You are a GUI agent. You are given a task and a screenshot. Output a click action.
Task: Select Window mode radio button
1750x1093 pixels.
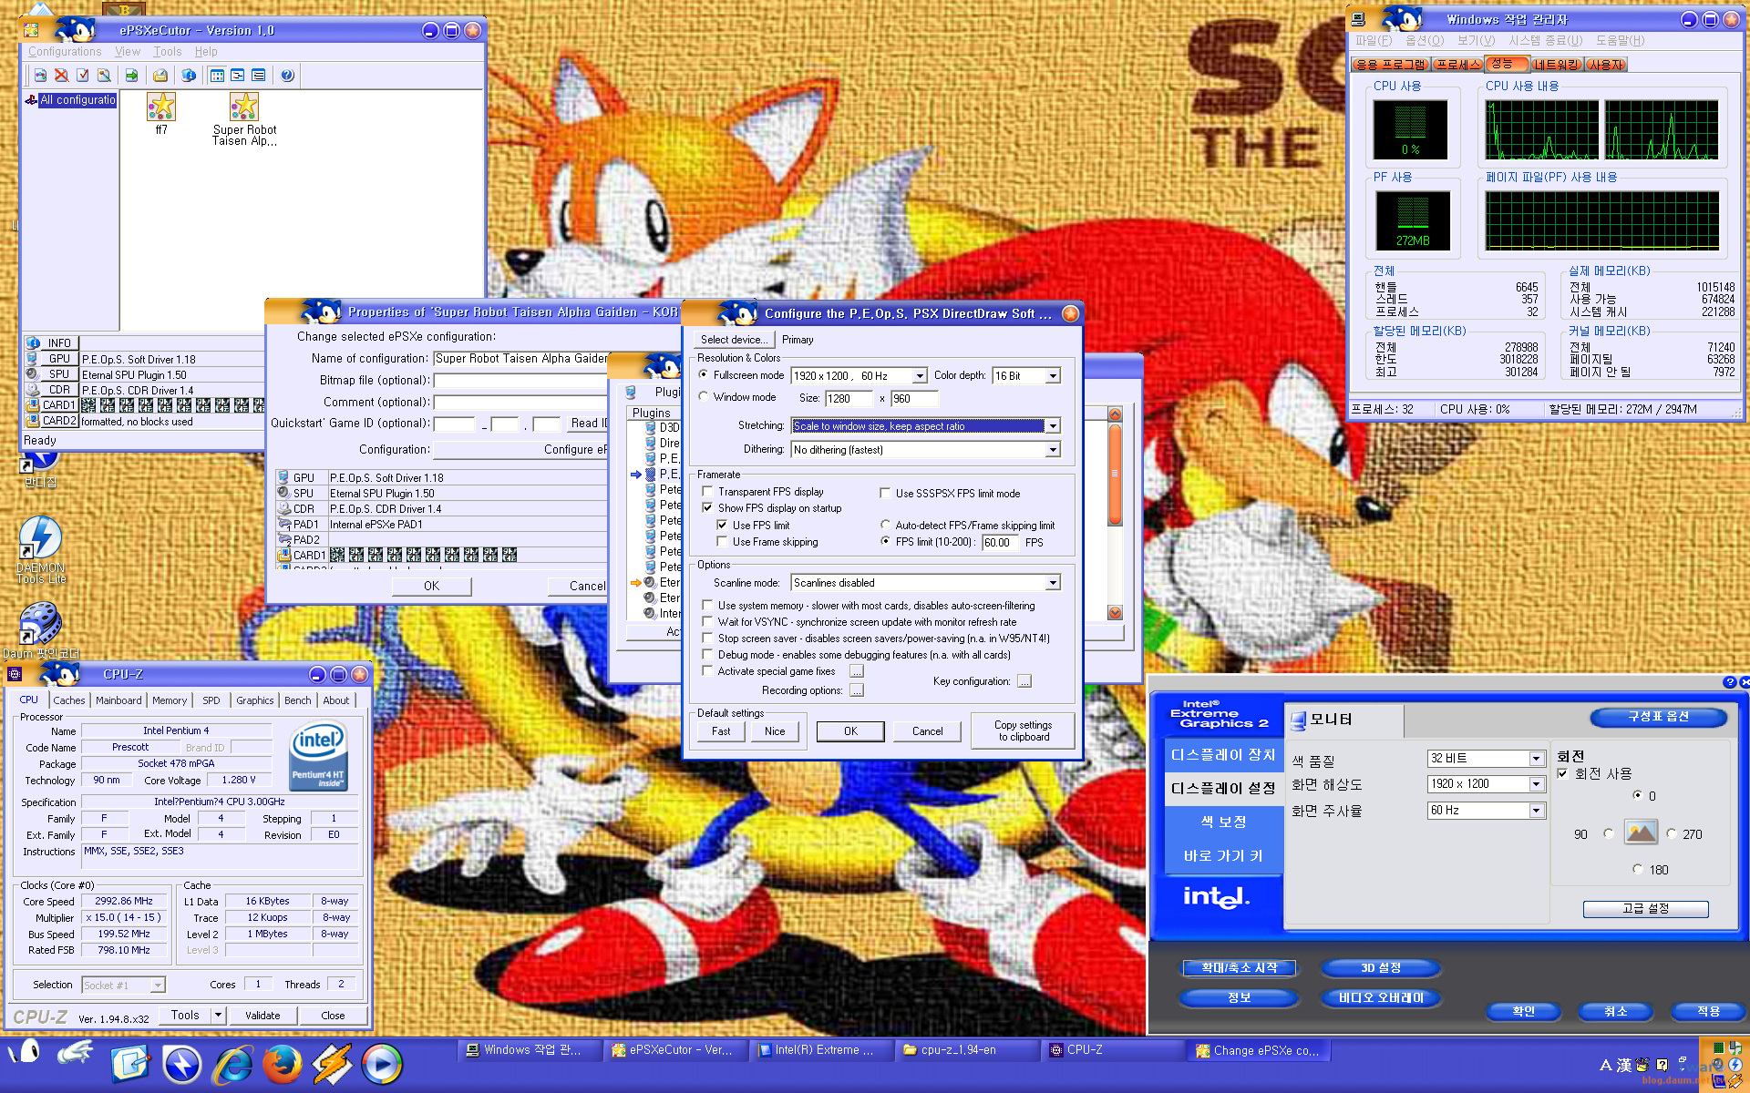pyautogui.click(x=704, y=397)
